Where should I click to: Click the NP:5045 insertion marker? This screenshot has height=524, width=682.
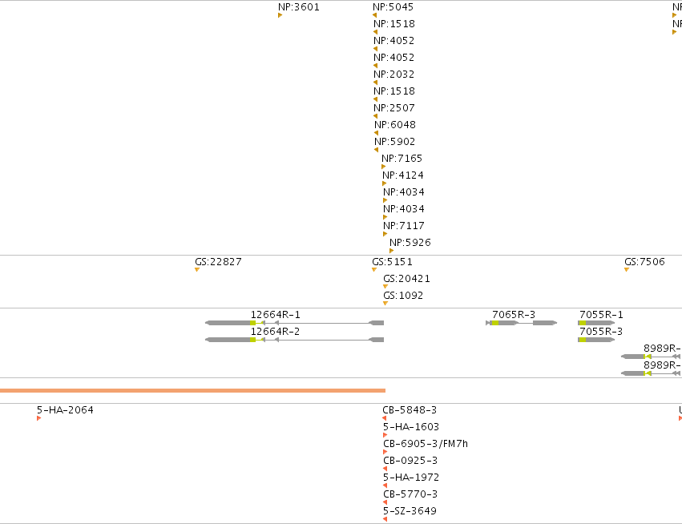[x=374, y=15]
